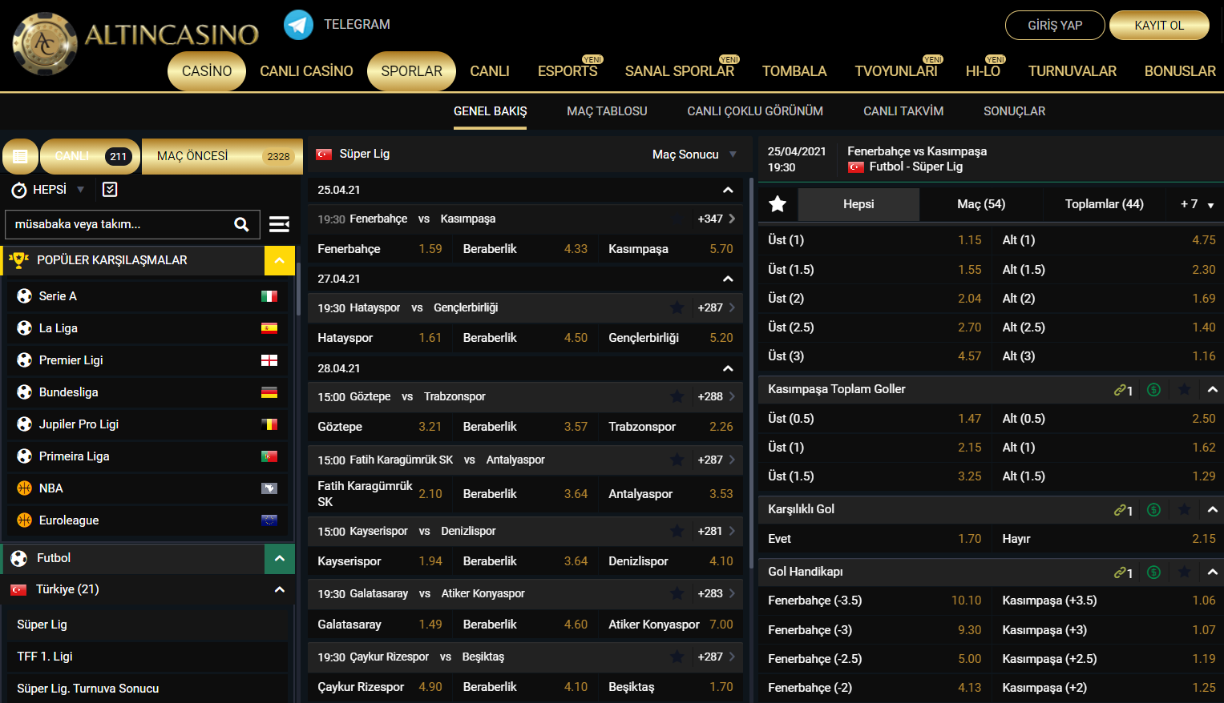Select MAÇ ÖNCESİ 2328 button

[223, 156]
